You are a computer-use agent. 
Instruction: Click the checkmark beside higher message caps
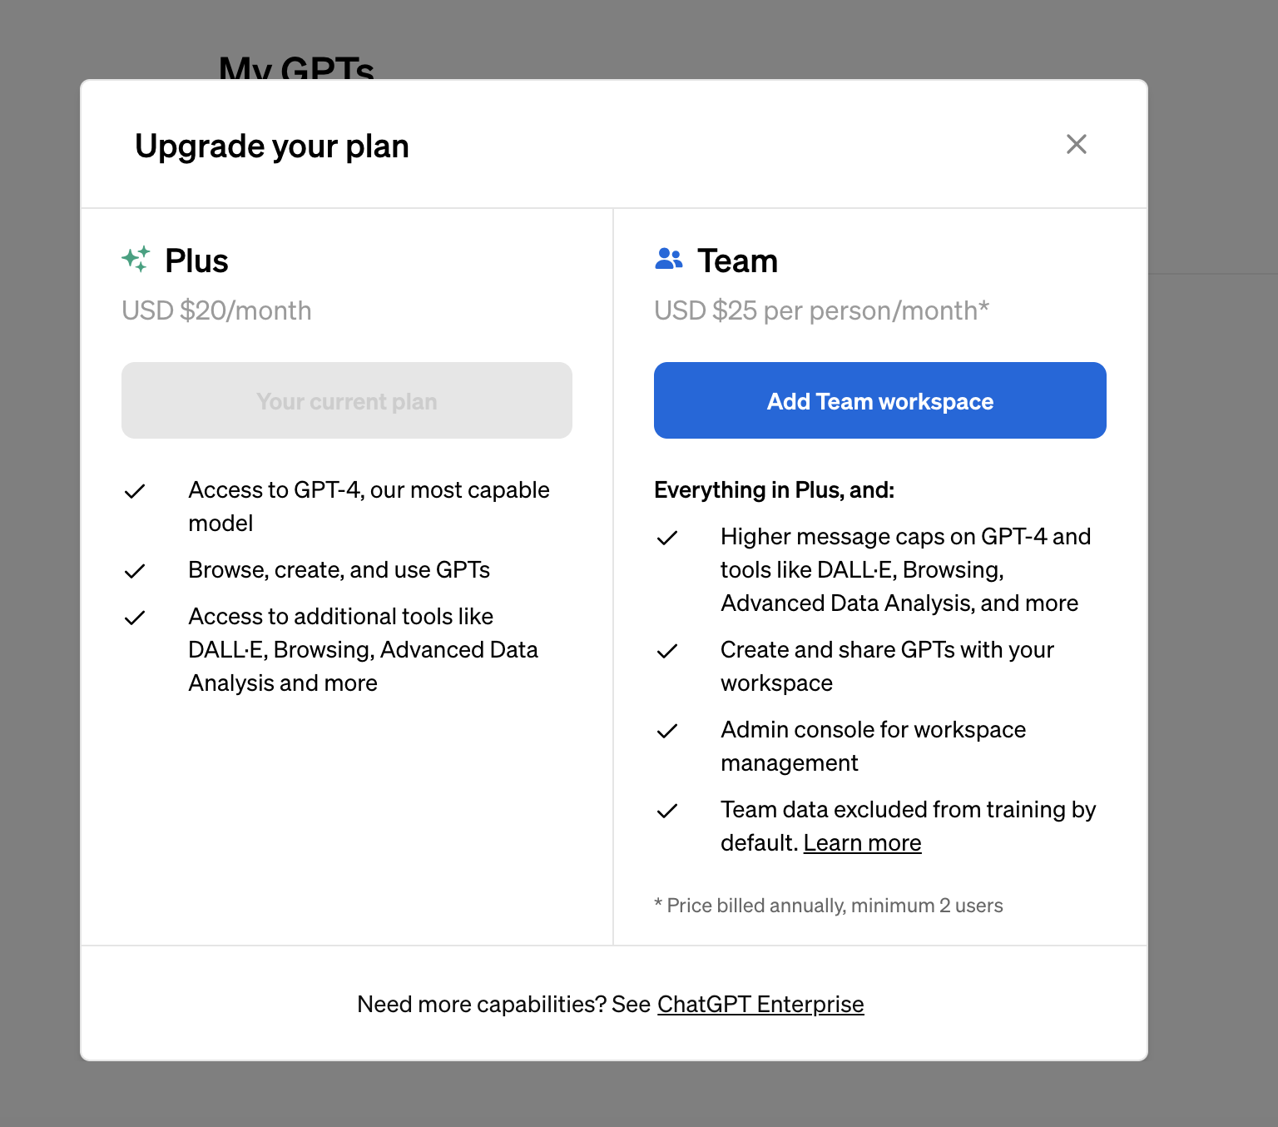point(667,538)
